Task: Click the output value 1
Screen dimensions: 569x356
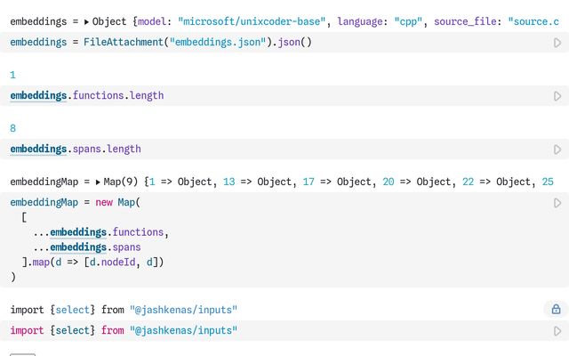Action: [13, 75]
